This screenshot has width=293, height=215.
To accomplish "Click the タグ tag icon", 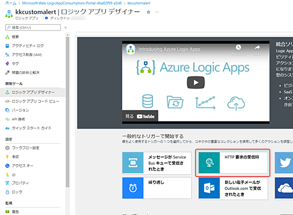I will click(x=7, y=63).
